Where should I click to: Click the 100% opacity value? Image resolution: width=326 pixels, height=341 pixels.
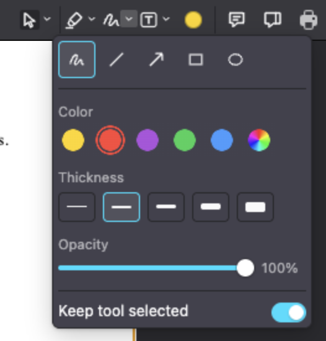280,268
